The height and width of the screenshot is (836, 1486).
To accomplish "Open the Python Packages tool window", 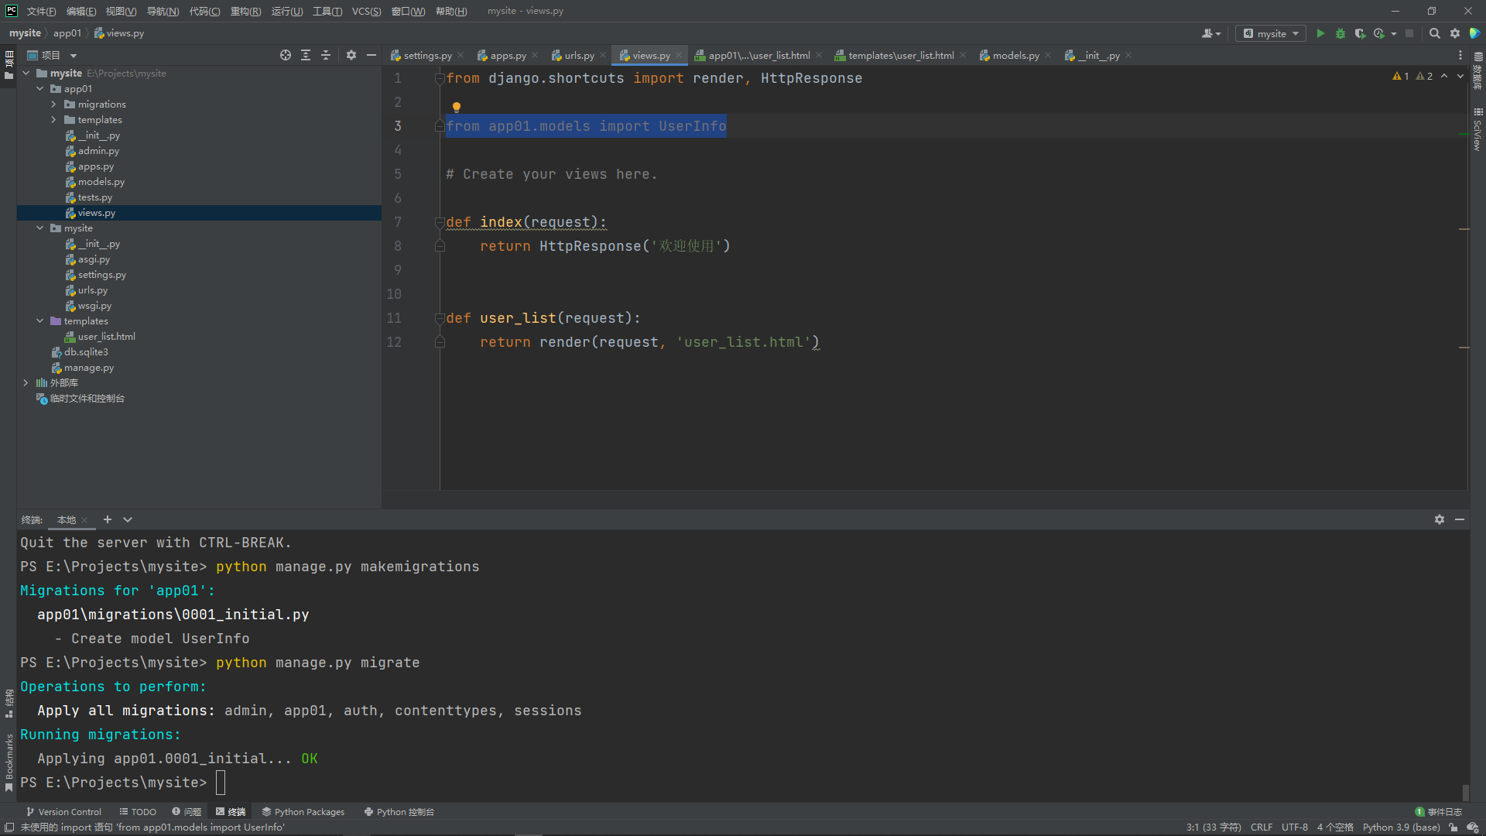I will pos(303,812).
